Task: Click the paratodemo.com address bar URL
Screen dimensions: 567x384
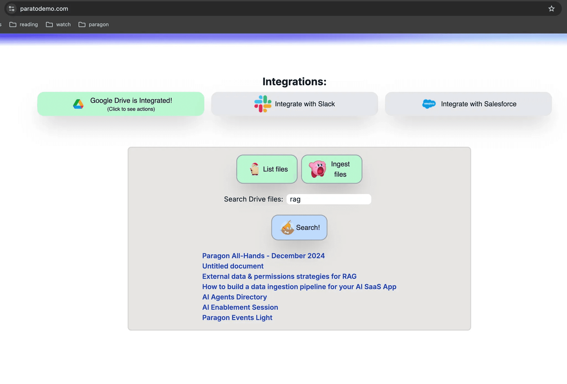Action: coord(44,9)
